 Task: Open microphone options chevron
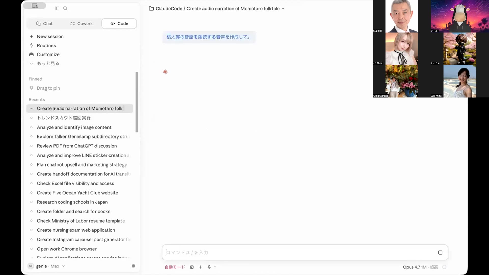click(215, 267)
